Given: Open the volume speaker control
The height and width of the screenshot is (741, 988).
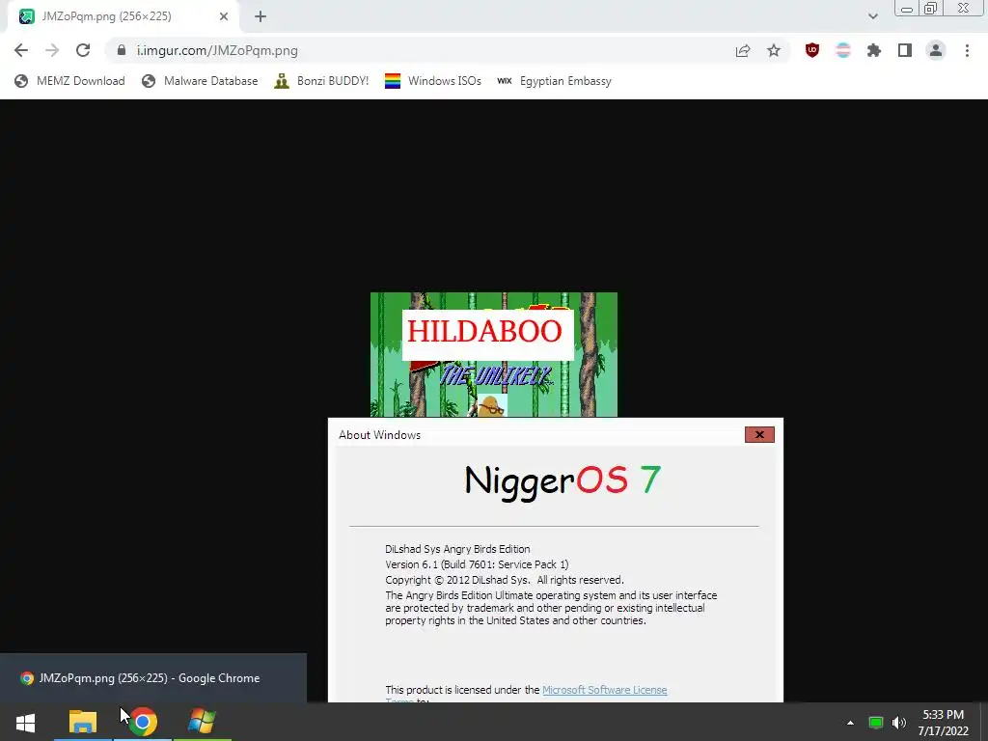Looking at the screenshot, I should pos(899,723).
